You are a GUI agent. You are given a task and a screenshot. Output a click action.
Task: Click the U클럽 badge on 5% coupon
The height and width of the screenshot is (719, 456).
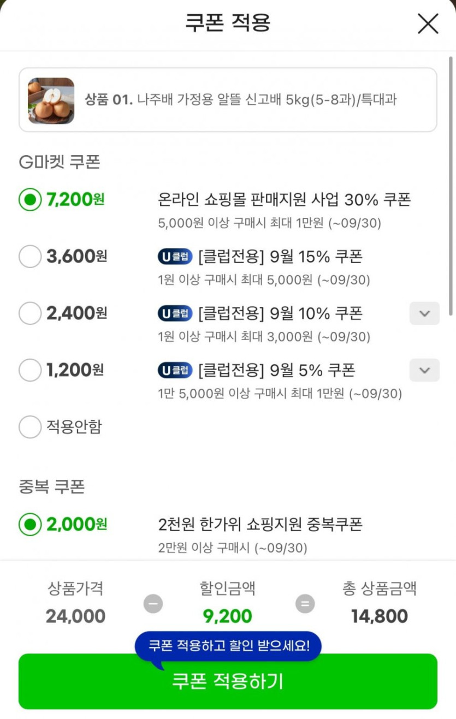[x=175, y=370]
